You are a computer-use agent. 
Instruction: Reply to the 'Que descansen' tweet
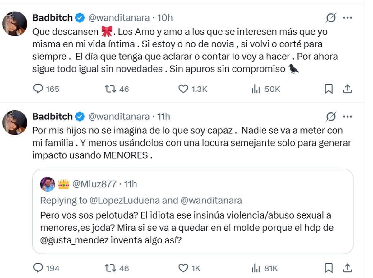click(x=38, y=89)
